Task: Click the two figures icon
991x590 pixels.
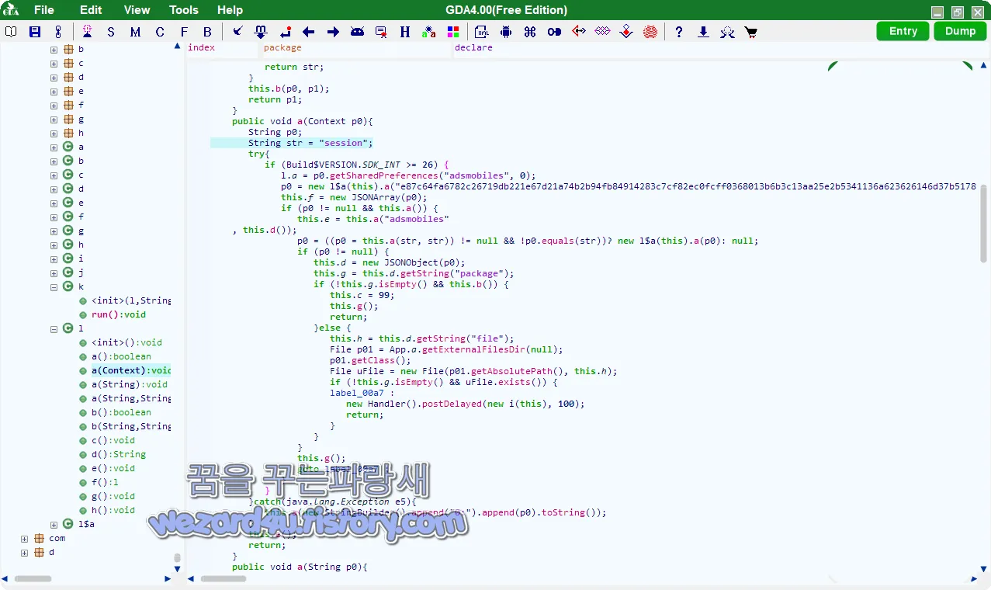Action: (x=727, y=32)
